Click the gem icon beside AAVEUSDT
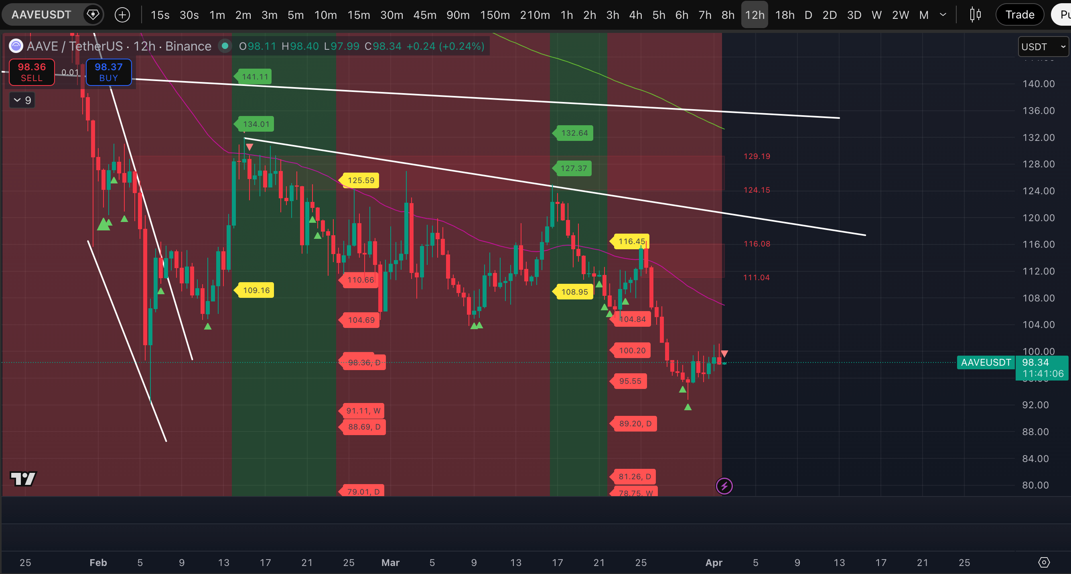 pos(92,15)
